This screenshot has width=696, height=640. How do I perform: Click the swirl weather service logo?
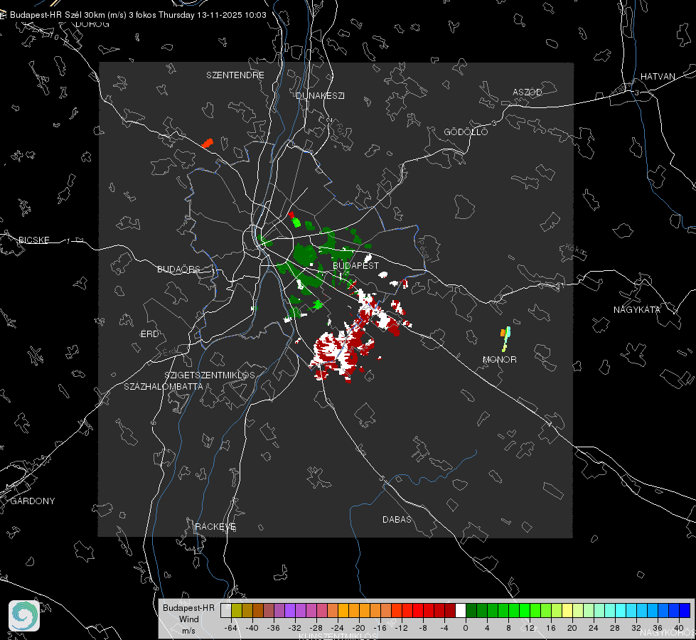click(x=24, y=616)
